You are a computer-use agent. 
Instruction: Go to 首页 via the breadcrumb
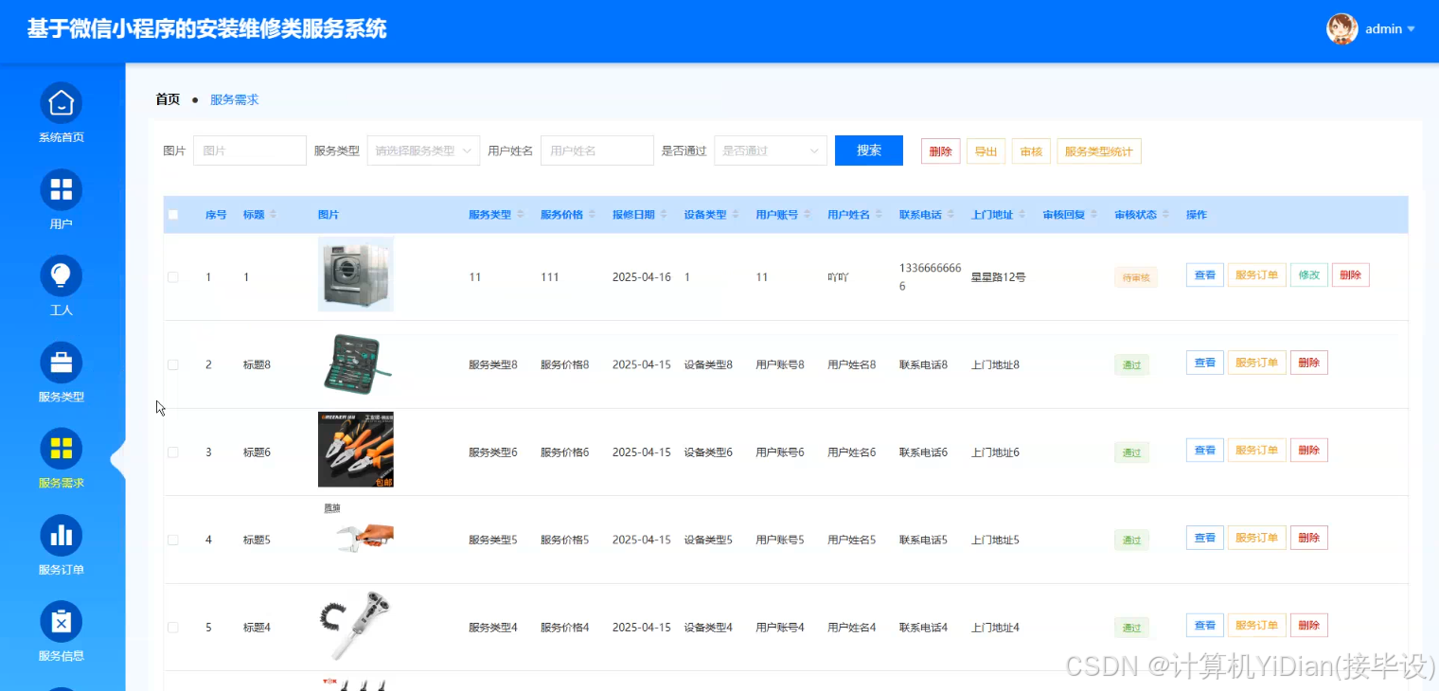(167, 98)
